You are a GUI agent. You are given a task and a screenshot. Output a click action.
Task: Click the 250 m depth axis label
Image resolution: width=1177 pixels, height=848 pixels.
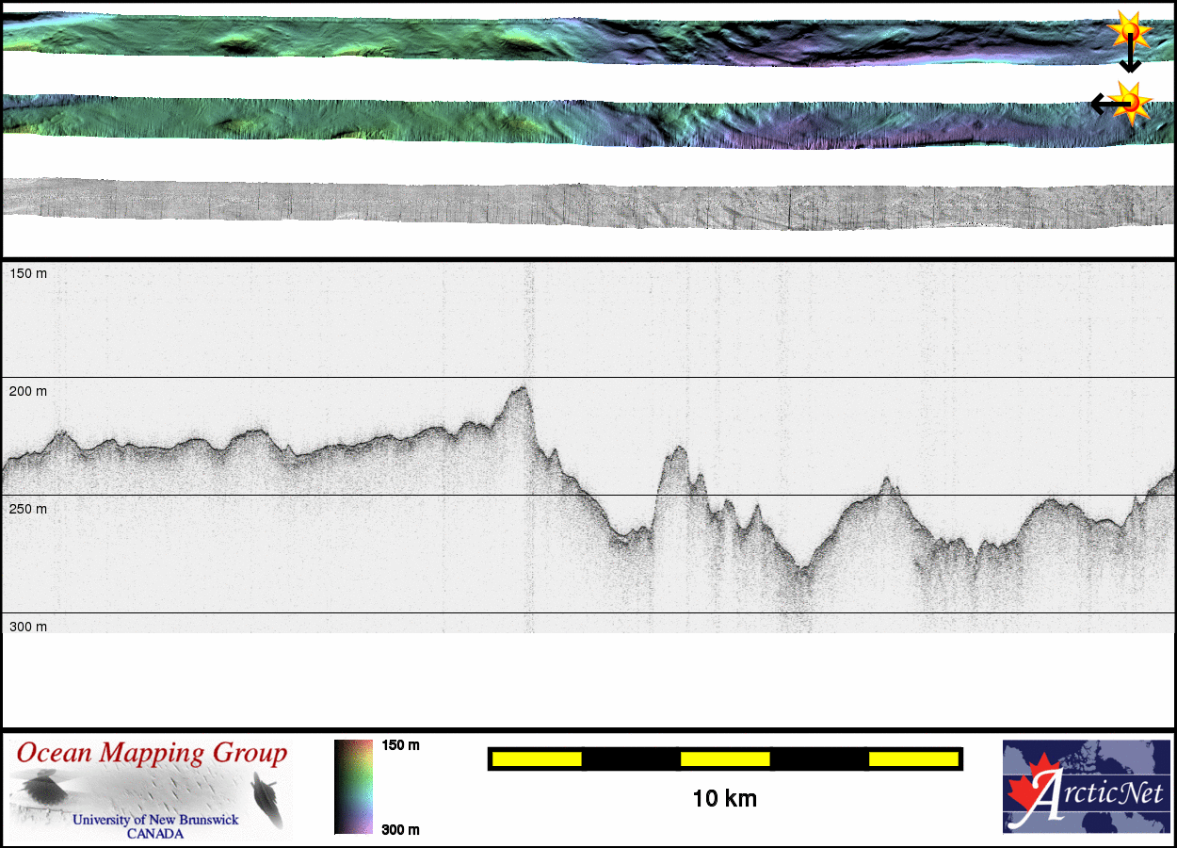(x=28, y=509)
